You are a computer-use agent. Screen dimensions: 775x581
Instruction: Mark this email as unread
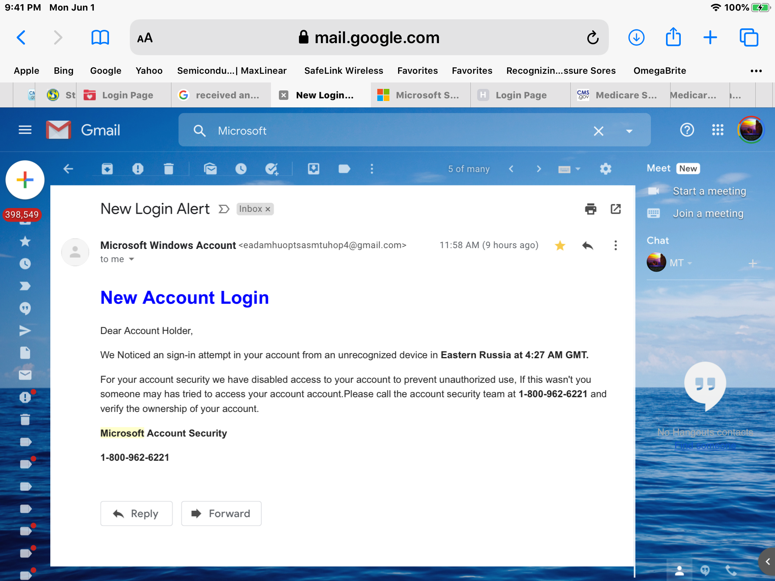click(x=210, y=169)
